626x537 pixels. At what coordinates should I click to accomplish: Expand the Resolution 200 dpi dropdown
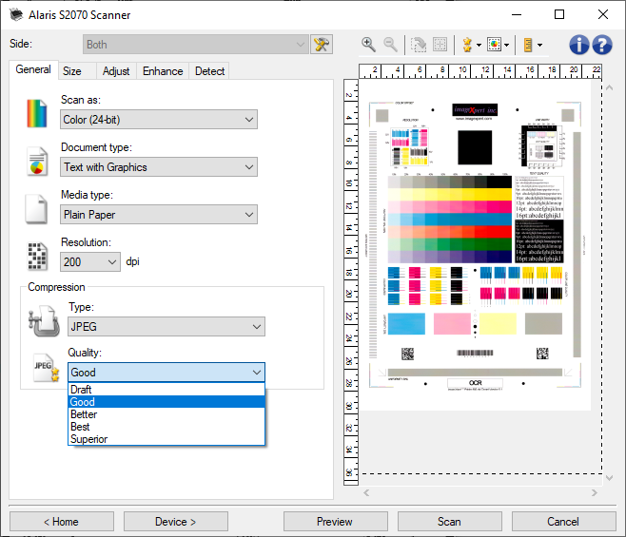pyautogui.click(x=90, y=261)
